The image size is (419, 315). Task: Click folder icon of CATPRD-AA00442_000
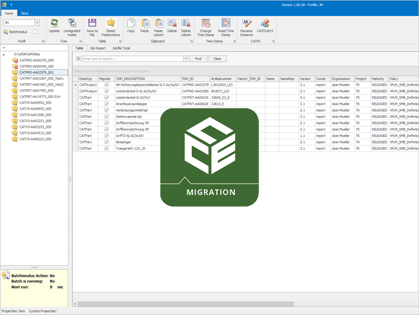(15, 66)
